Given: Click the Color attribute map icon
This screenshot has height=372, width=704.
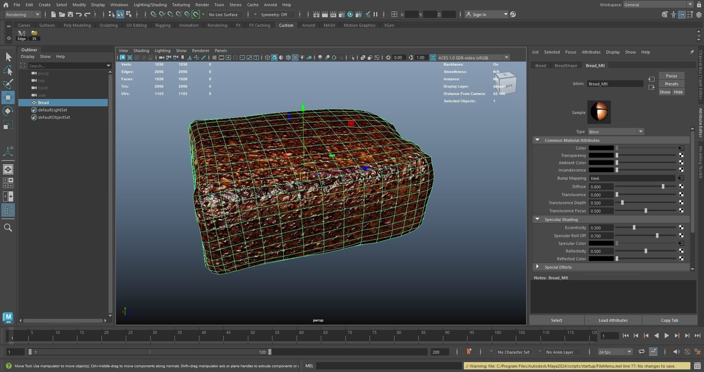Looking at the screenshot, I should click(681, 148).
